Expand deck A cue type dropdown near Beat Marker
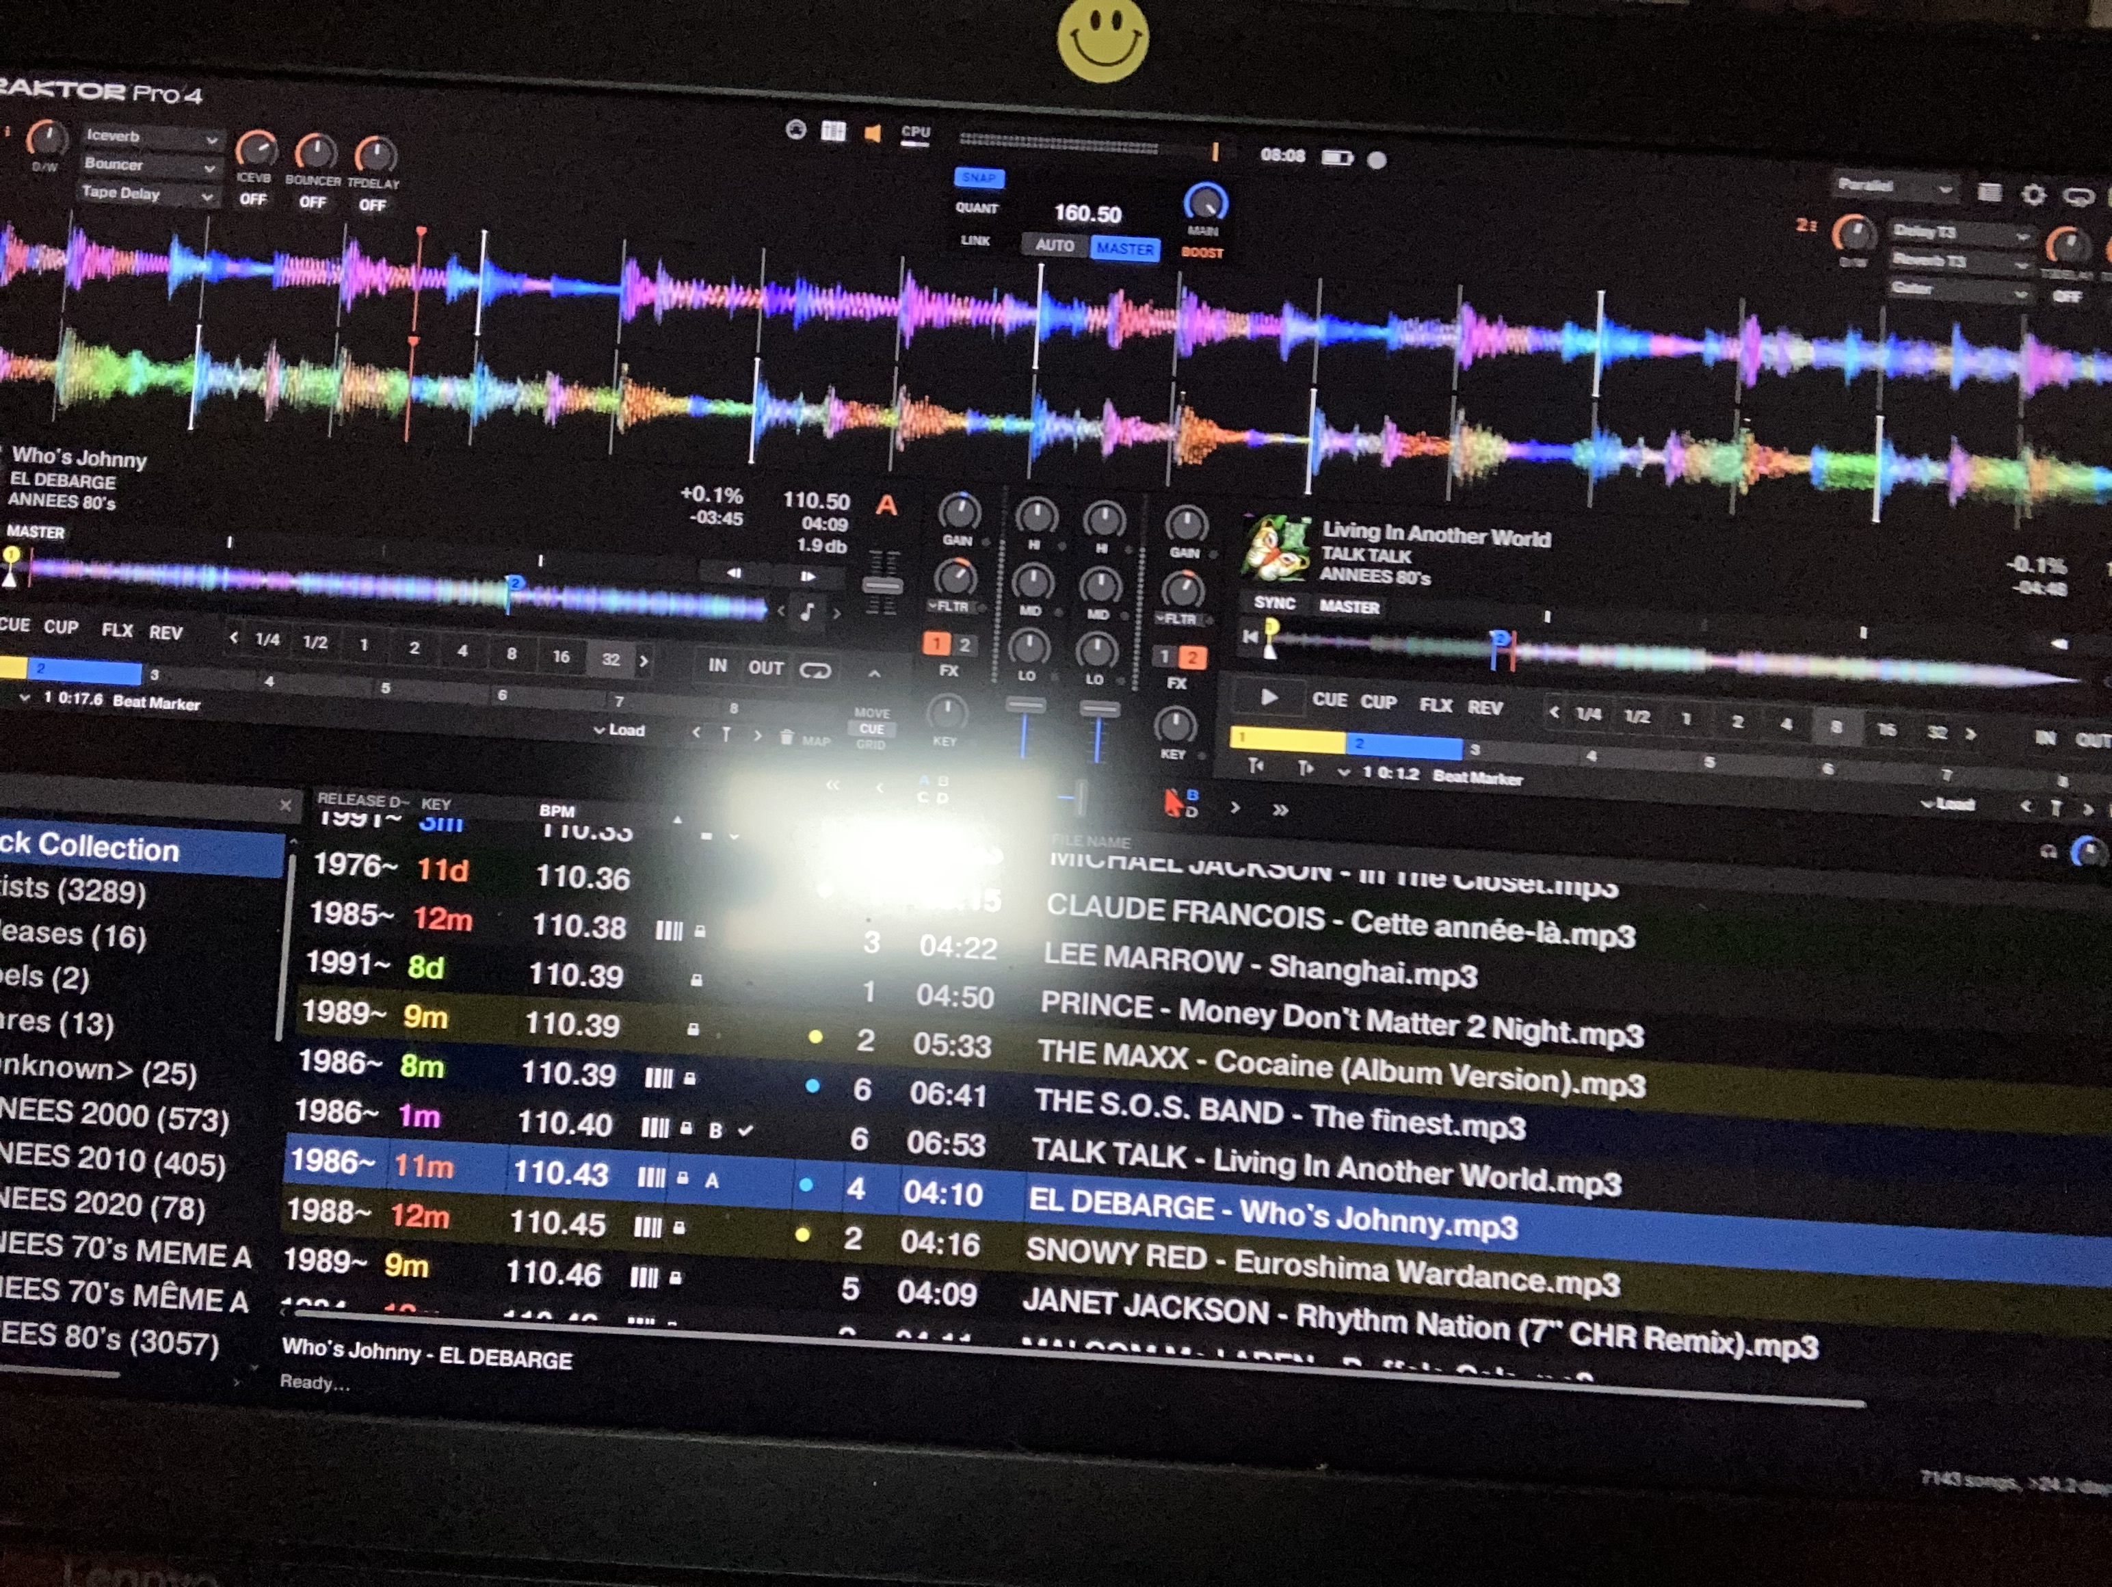Screen dimensions: 2112x1587 pyautogui.click(x=24, y=698)
